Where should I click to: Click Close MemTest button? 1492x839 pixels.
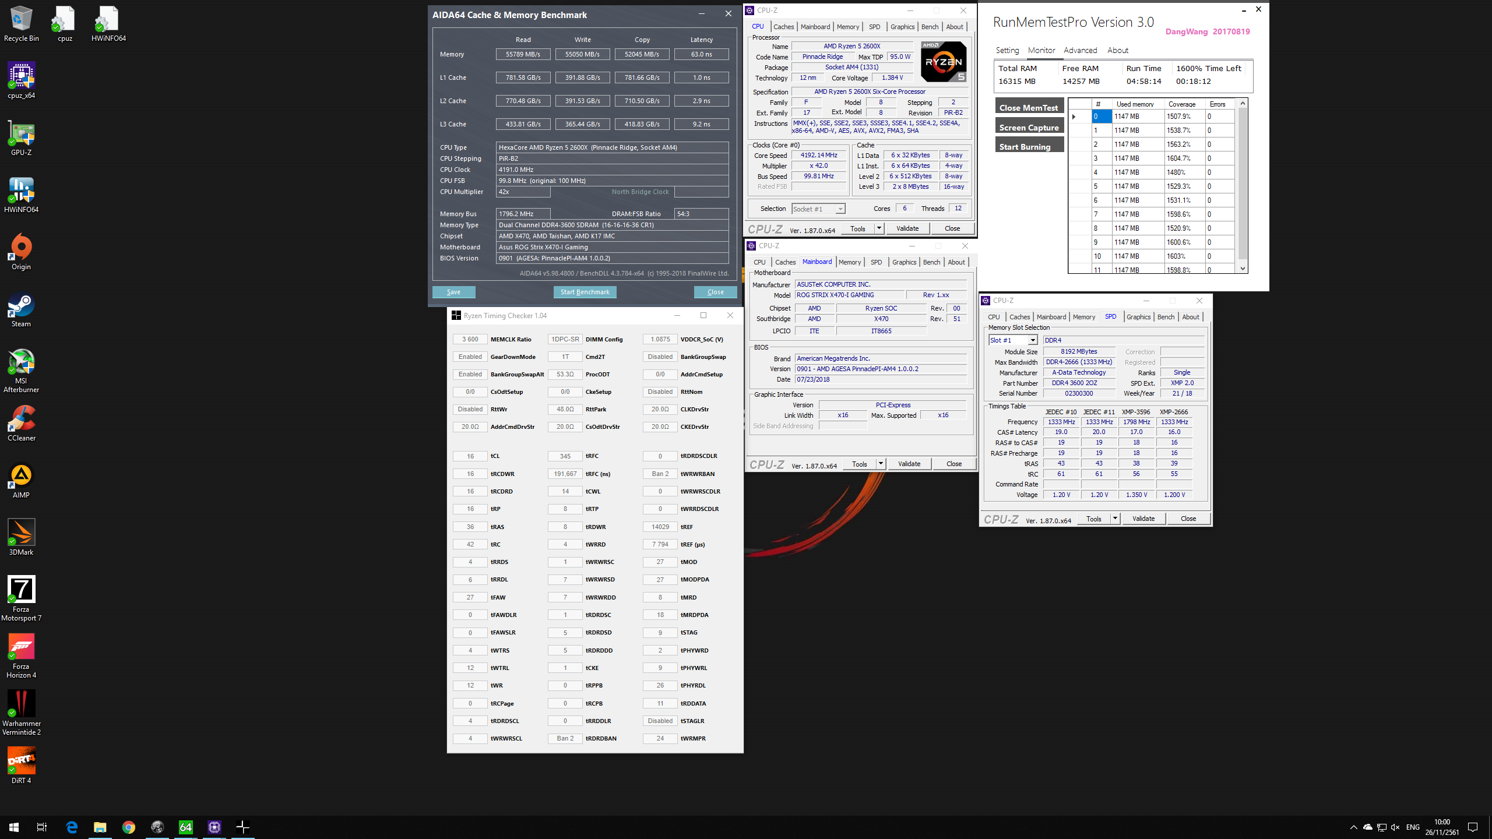(1029, 107)
